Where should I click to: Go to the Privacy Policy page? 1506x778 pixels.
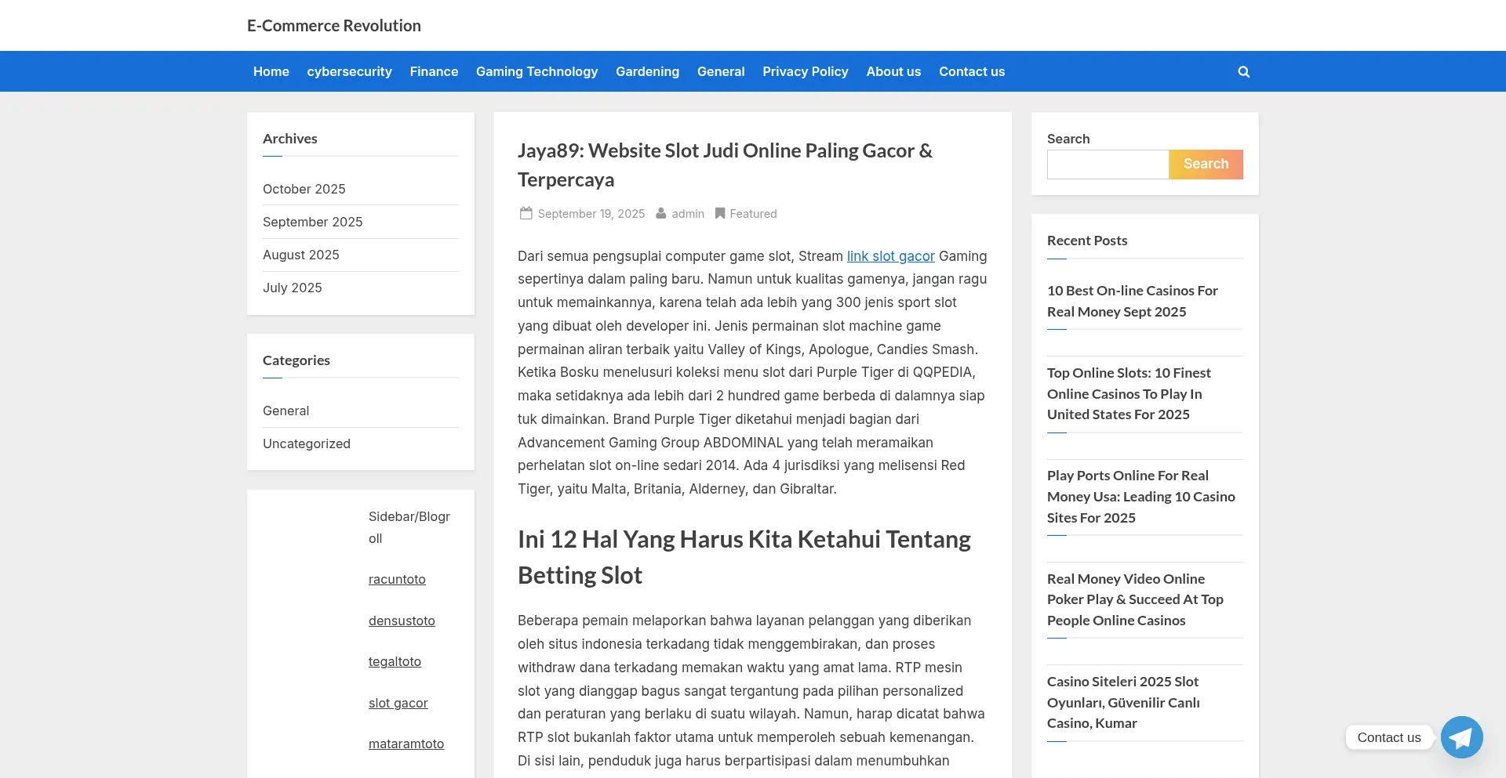pyautogui.click(x=805, y=71)
